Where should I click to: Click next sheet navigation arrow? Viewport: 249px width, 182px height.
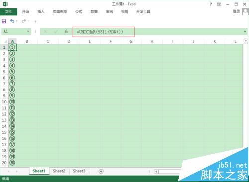17,171
